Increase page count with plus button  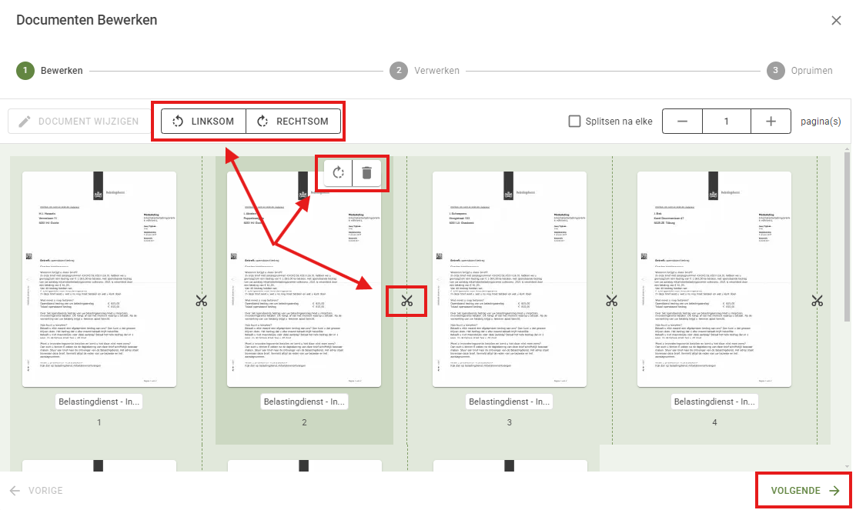coord(771,122)
